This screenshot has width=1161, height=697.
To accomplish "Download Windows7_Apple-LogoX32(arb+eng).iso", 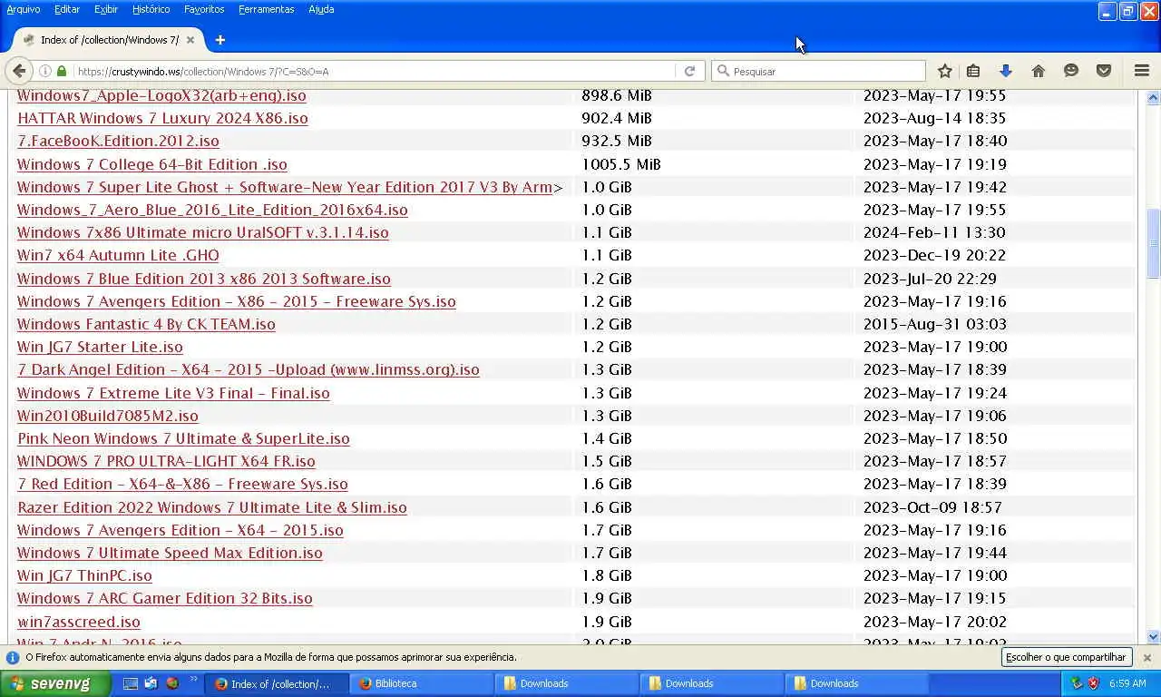I will coord(161,95).
